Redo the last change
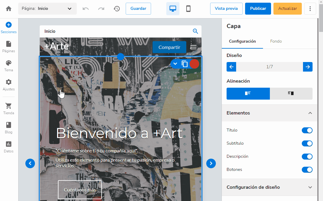 point(101,9)
